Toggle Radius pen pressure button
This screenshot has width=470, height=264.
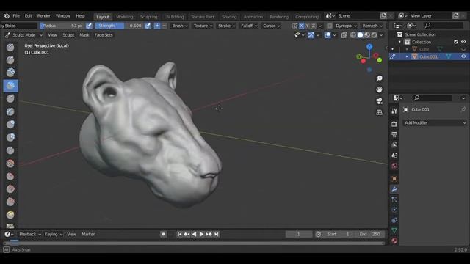[x=89, y=26]
